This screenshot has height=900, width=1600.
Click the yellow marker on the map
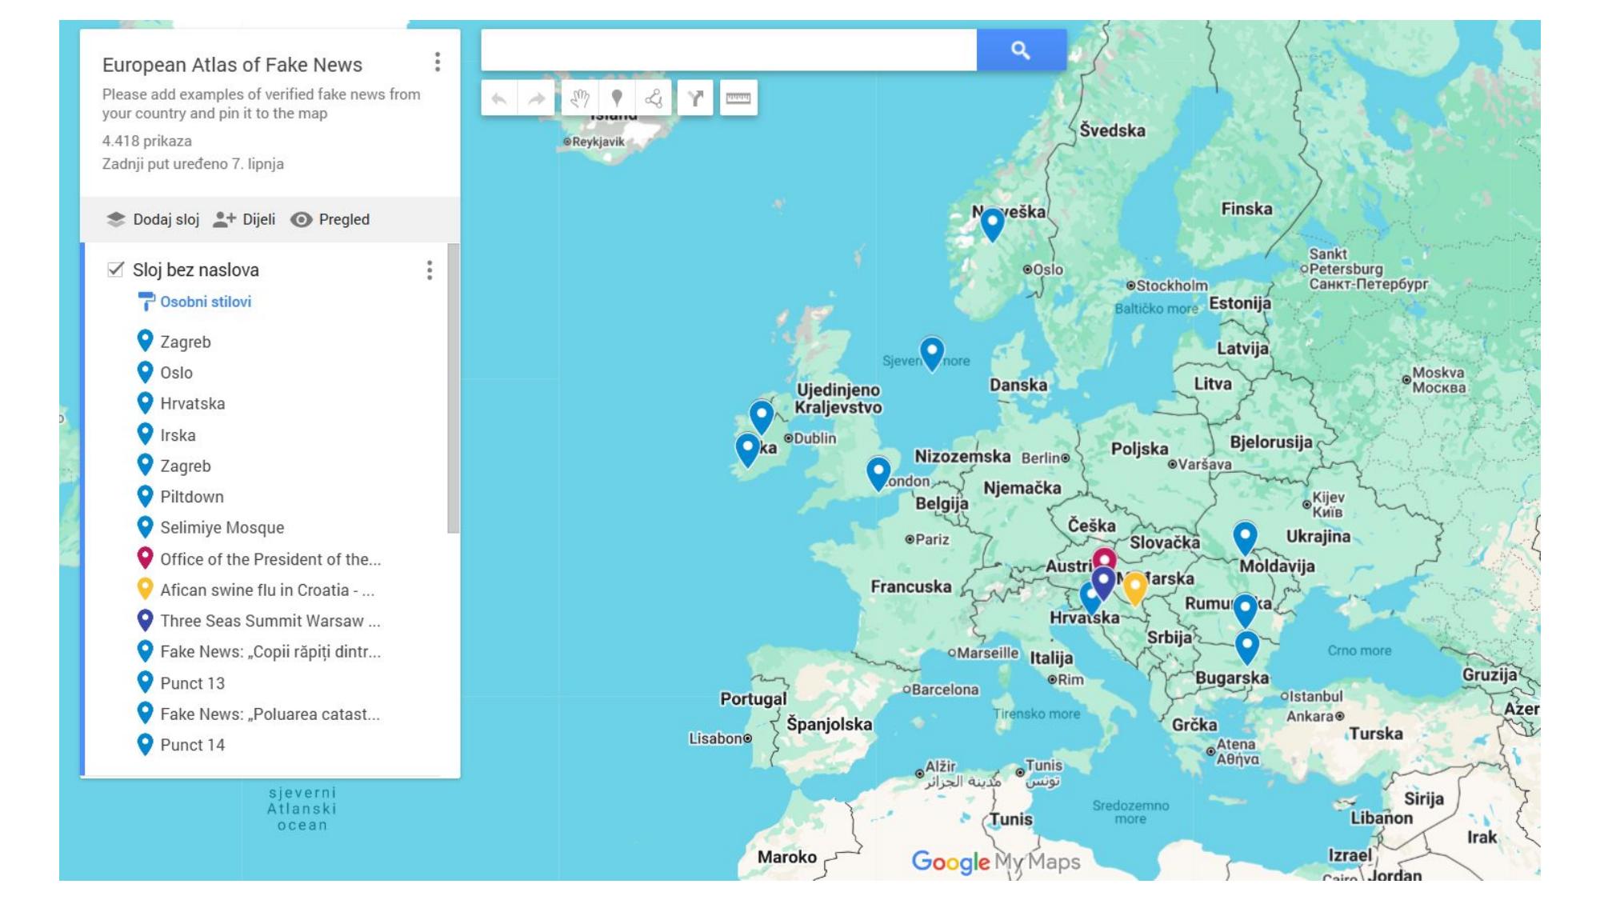click(x=1134, y=586)
